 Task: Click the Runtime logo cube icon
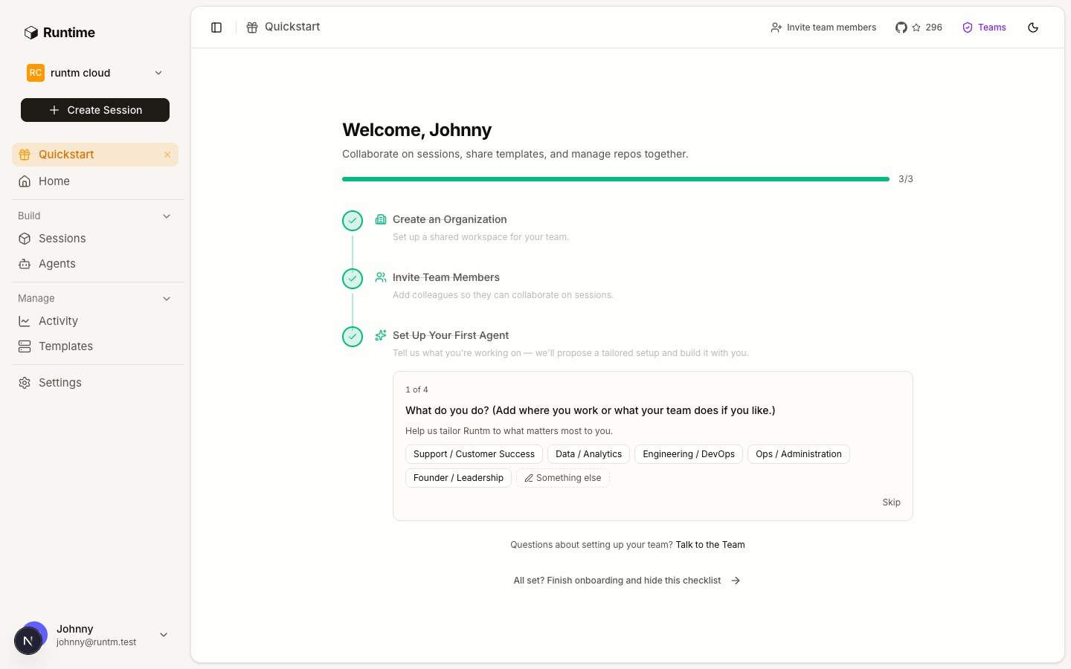pos(30,33)
